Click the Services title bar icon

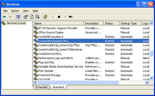[4, 4]
